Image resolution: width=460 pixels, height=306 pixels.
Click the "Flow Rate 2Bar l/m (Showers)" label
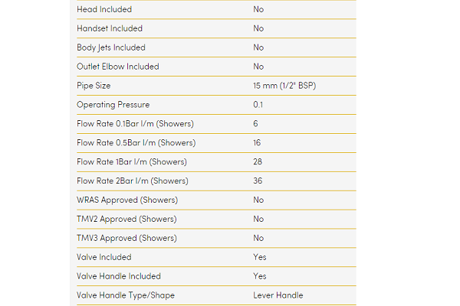click(133, 181)
